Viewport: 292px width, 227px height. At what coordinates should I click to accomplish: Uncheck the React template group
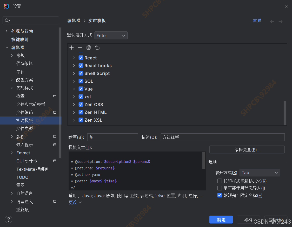point(81,58)
